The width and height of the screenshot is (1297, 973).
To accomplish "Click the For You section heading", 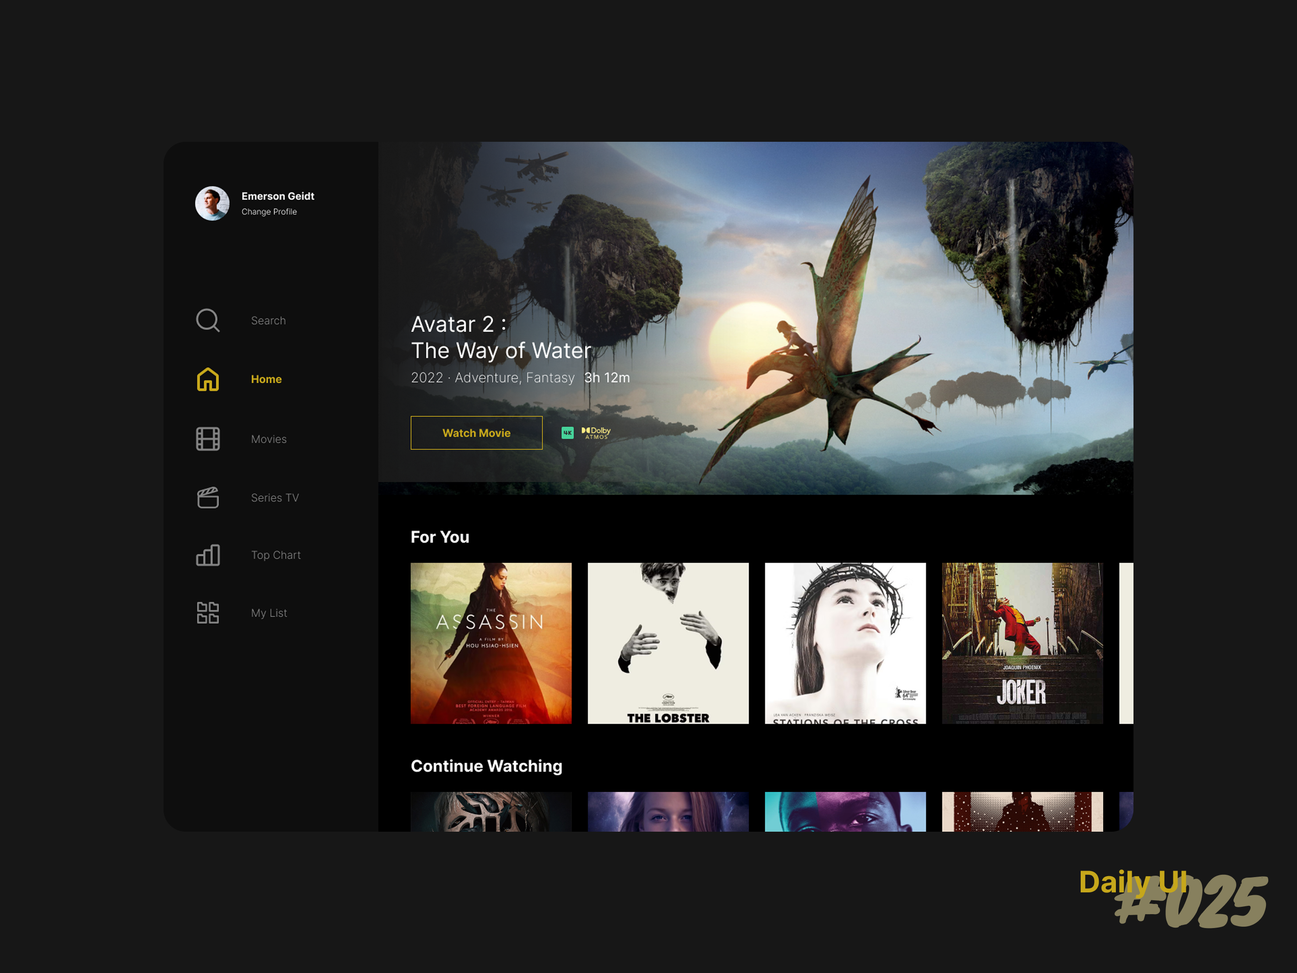I will click(x=440, y=537).
